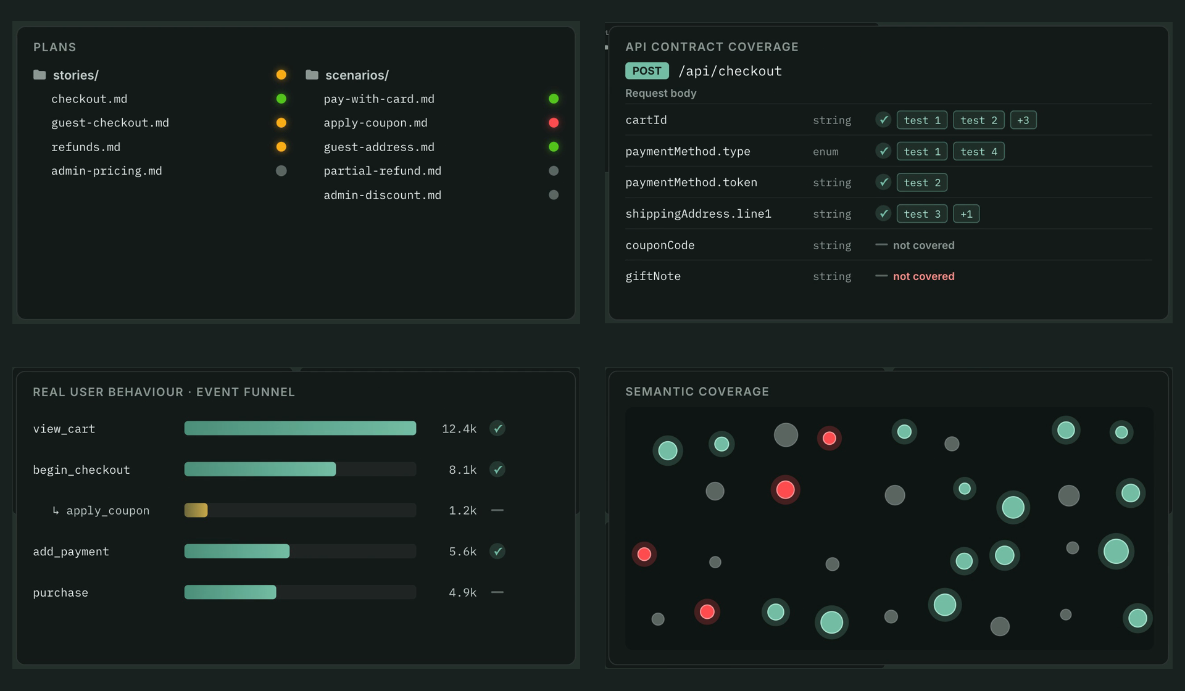The image size is (1185, 691).
Task: Click the view_cart funnel bar
Action: [x=300, y=428]
